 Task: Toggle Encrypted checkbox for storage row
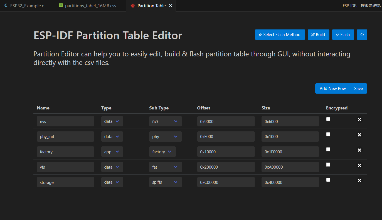click(328, 180)
